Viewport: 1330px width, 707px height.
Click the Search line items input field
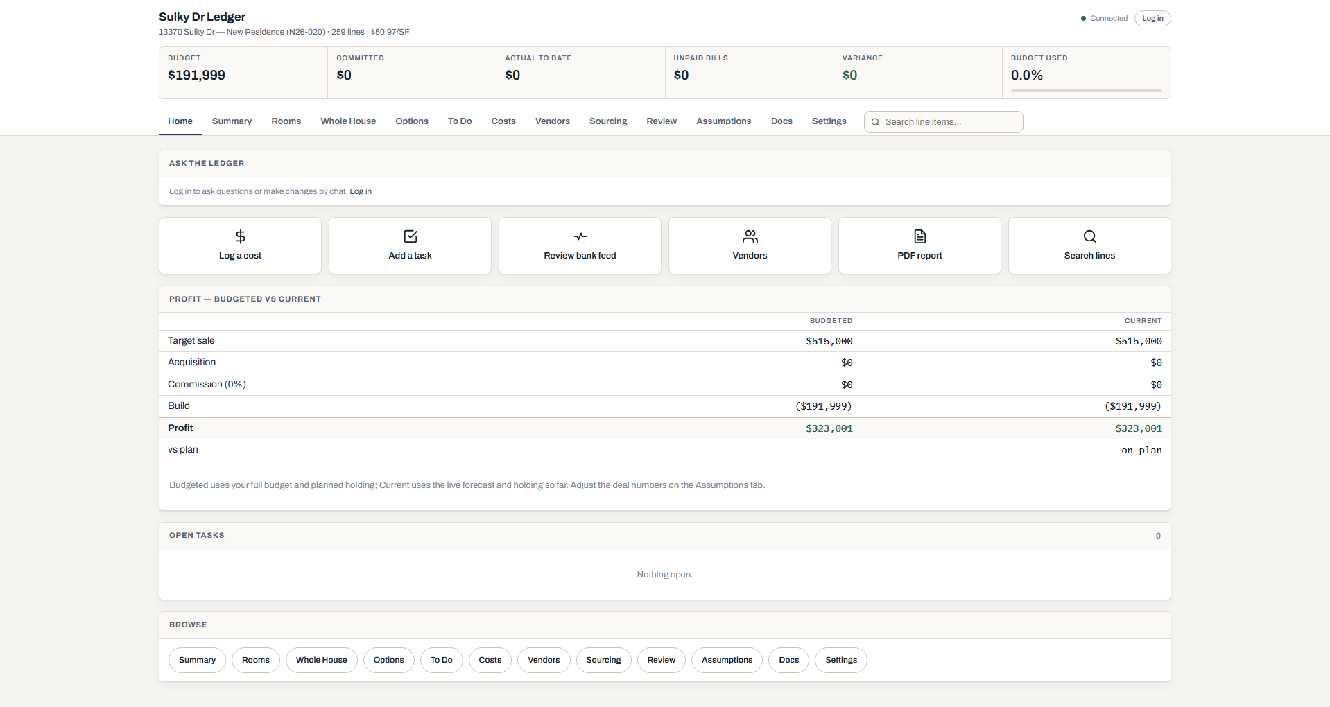click(944, 122)
